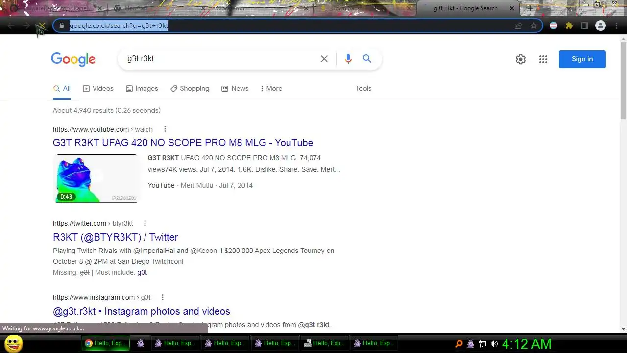The image size is (627, 353).
Task: Sign in with the blue button
Action: (582, 59)
